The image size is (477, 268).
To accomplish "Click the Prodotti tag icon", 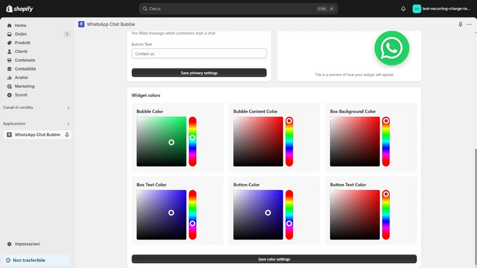I will coord(10,43).
